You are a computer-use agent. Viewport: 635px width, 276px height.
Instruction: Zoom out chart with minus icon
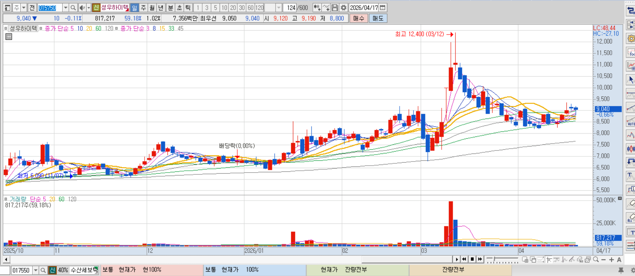coord(603,259)
